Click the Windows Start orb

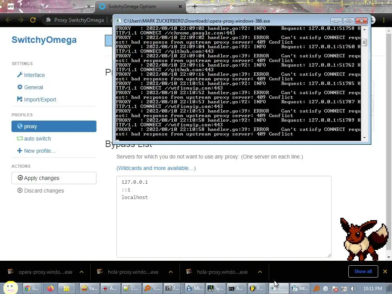pos(10,288)
